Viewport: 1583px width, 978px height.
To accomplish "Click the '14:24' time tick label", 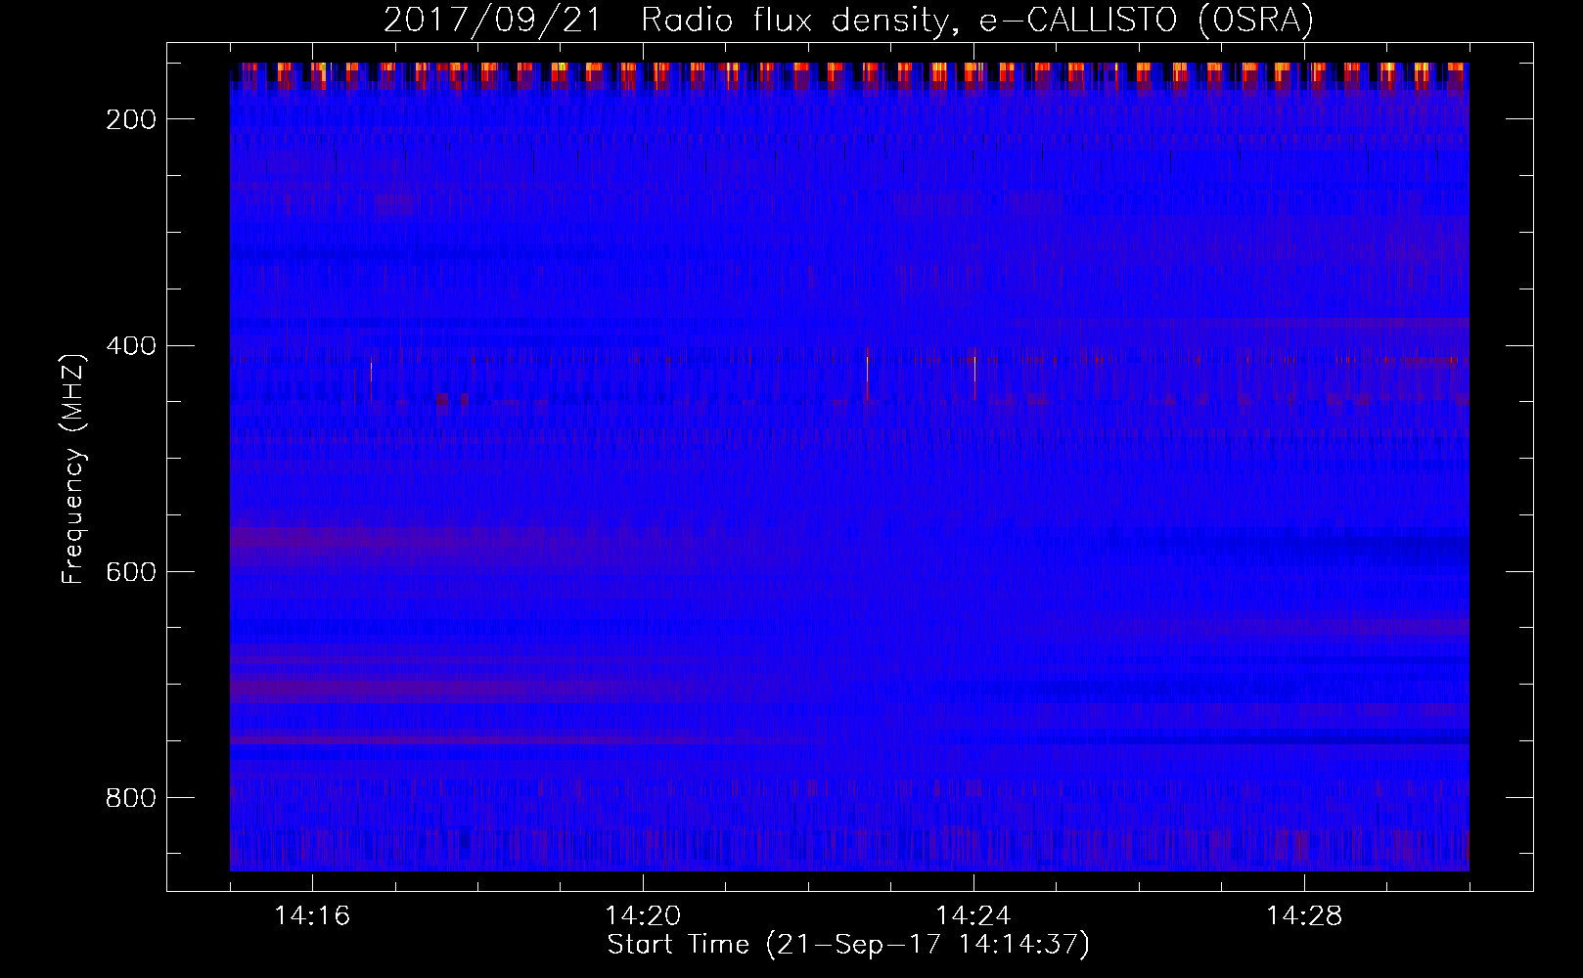I will coord(973,916).
